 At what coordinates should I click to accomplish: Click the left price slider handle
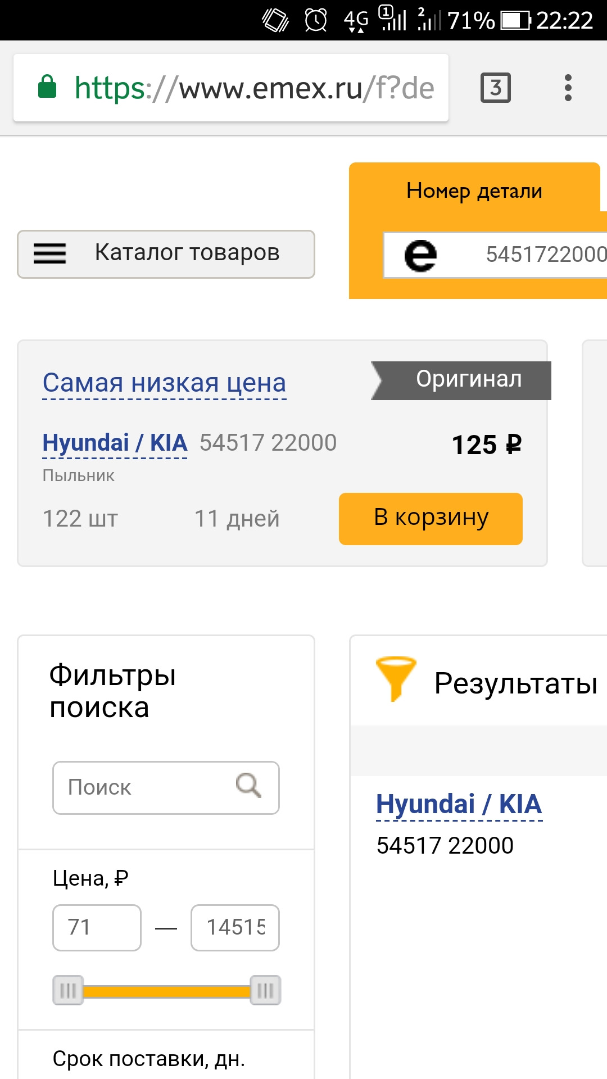point(68,990)
